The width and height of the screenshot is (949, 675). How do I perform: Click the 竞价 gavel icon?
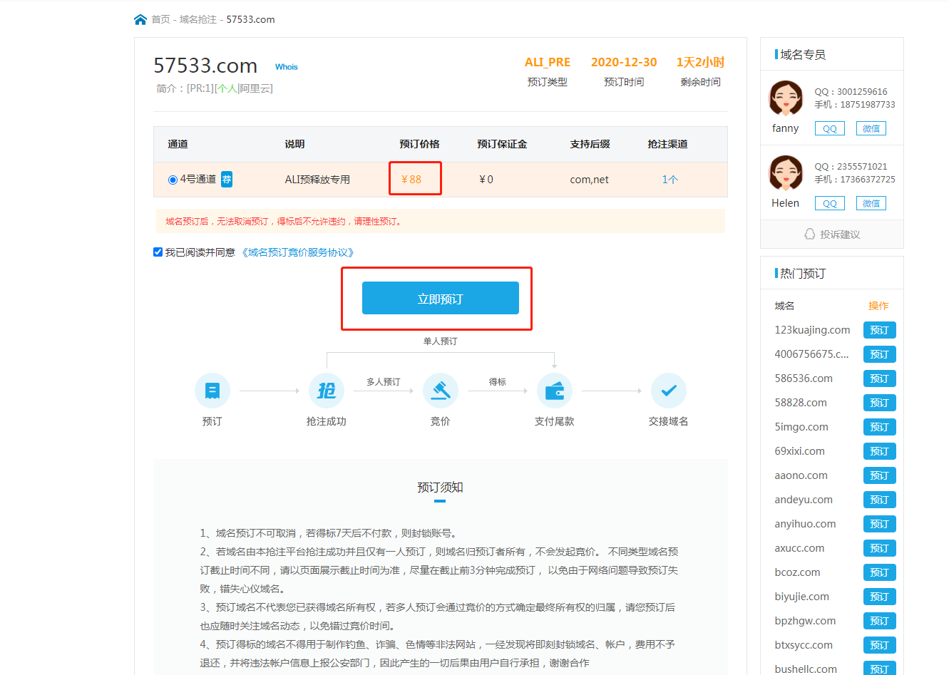pos(441,391)
